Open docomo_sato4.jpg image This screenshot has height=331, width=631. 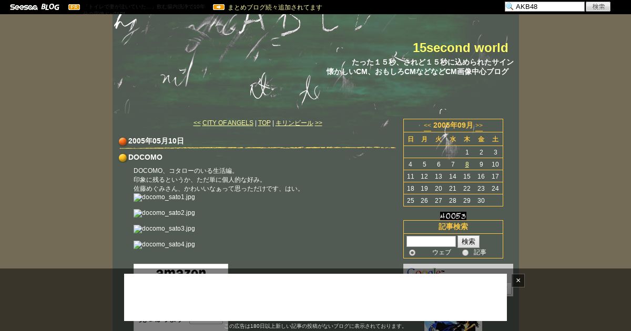coord(164,245)
